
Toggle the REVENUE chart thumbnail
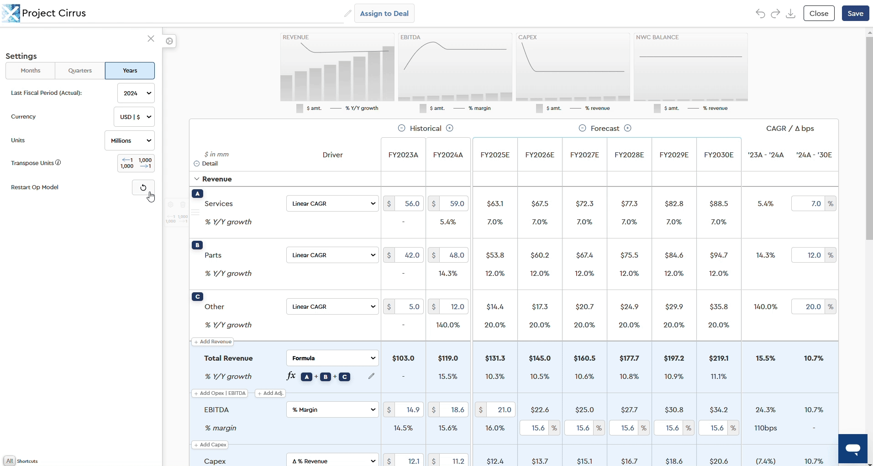(x=337, y=67)
